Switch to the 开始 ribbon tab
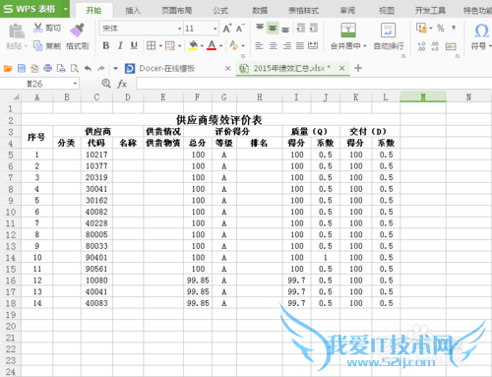The image size is (492, 377). click(93, 11)
